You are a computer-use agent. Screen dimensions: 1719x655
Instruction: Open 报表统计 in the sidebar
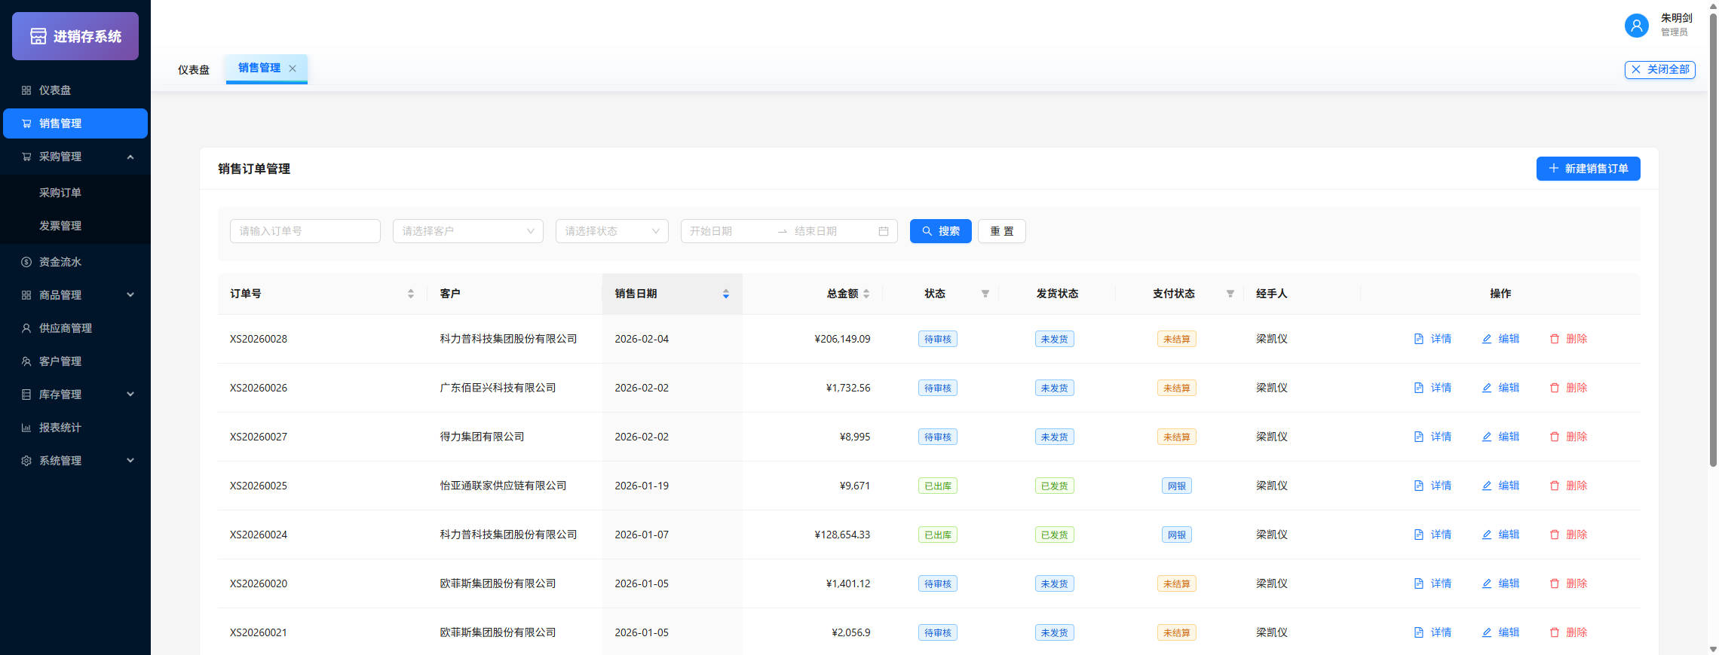75,428
